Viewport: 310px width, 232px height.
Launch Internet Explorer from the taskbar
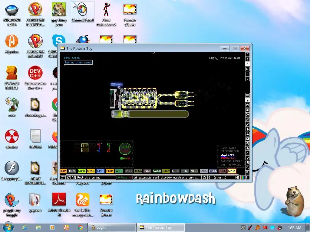coord(25,227)
